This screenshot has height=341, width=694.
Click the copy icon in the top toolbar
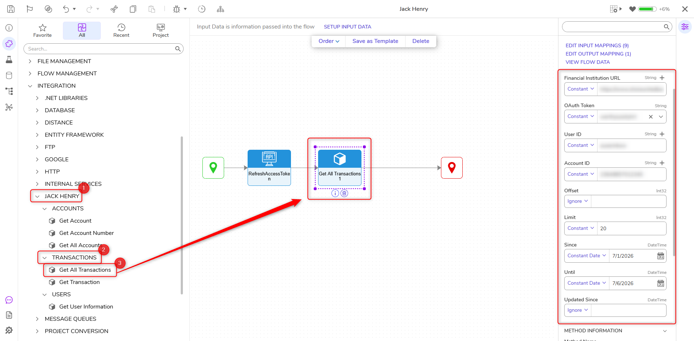[x=133, y=9]
